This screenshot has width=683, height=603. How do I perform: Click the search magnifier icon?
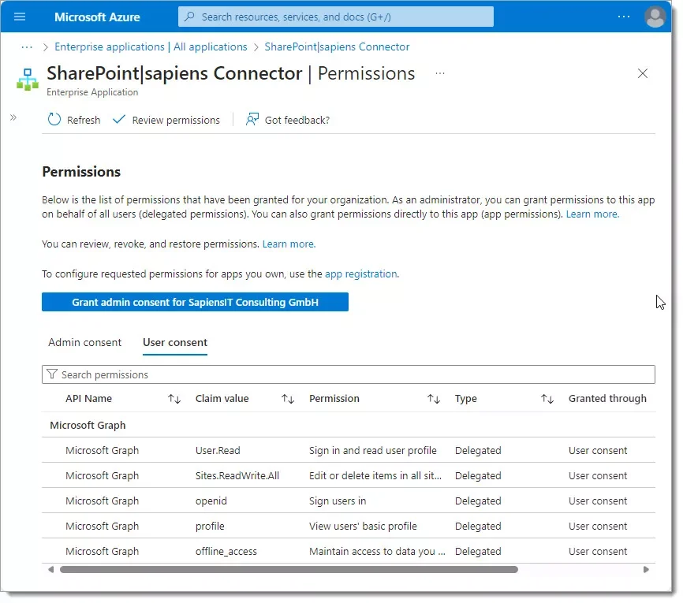tap(189, 17)
